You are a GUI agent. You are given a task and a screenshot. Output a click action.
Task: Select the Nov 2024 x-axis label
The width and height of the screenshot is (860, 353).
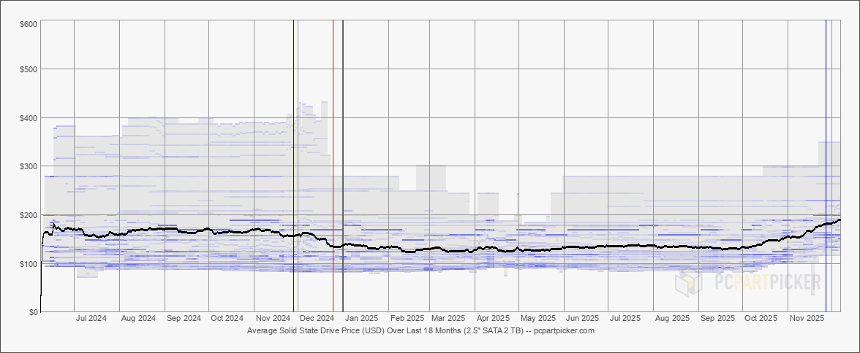tap(273, 319)
